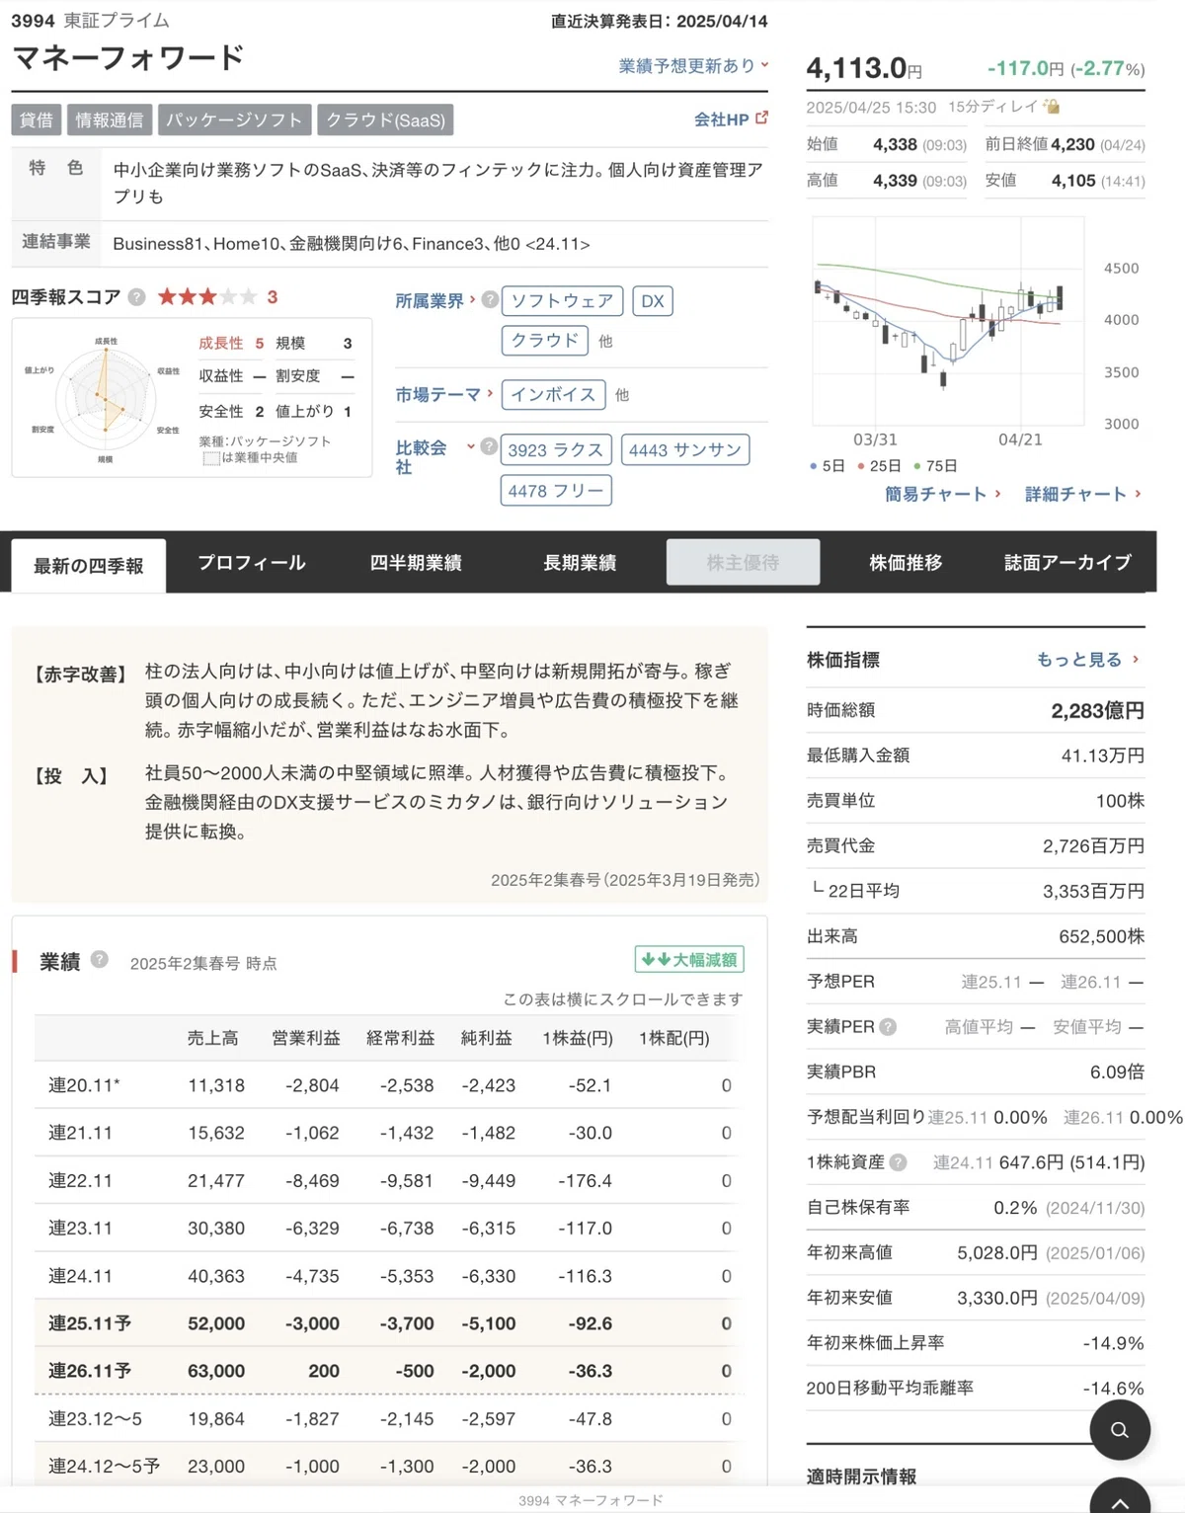Select the 最新の四季報 tab
This screenshot has width=1185, height=1513.
pyautogui.click(x=89, y=565)
